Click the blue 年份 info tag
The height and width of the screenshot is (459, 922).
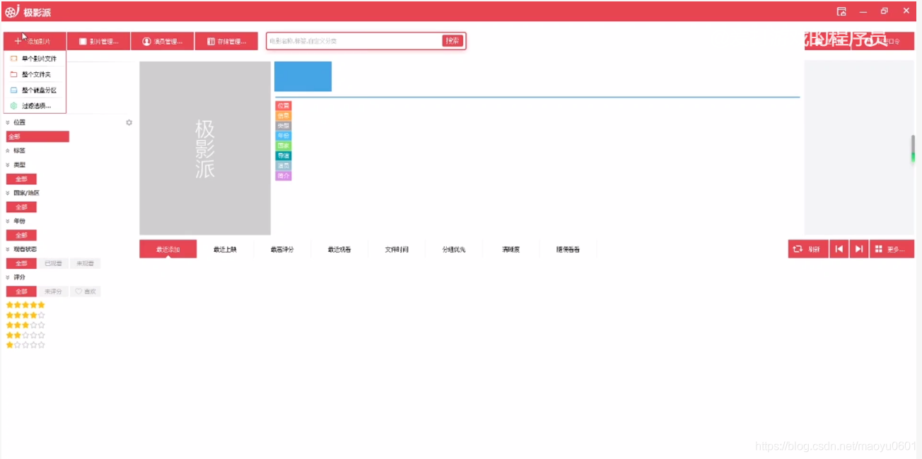[x=284, y=135]
